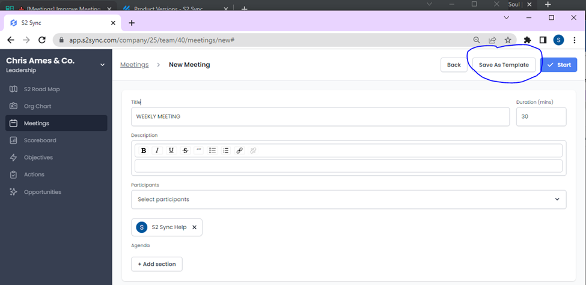Click the Title input field

pyautogui.click(x=320, y=117)
